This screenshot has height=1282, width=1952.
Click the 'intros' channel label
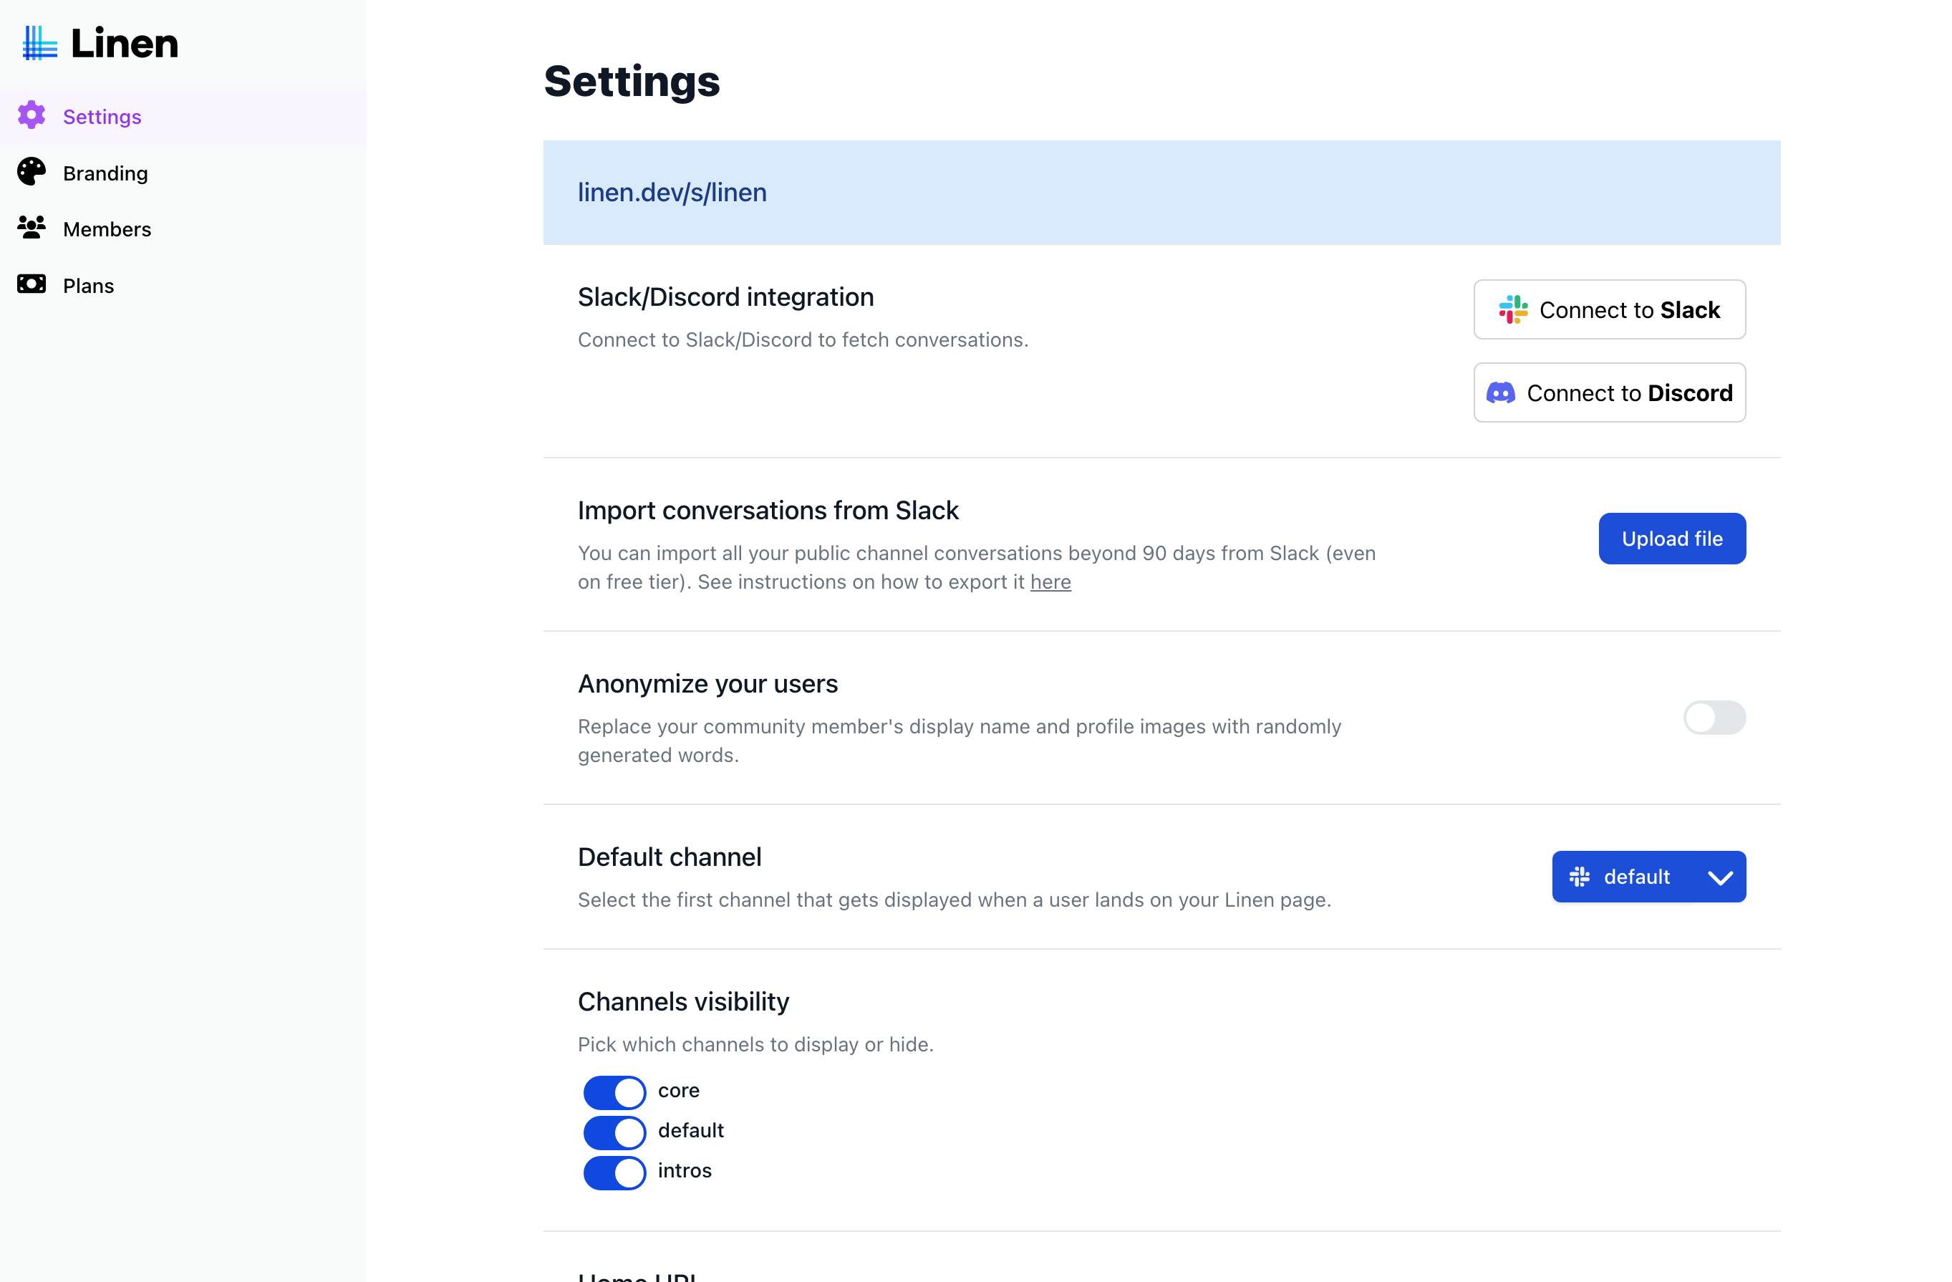point(684,1170)
